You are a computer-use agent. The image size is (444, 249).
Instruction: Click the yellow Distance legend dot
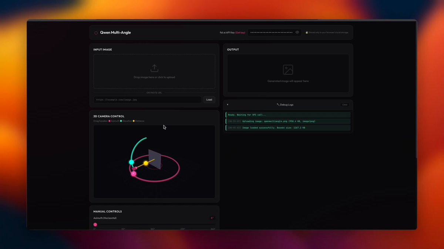pos(134,121)
